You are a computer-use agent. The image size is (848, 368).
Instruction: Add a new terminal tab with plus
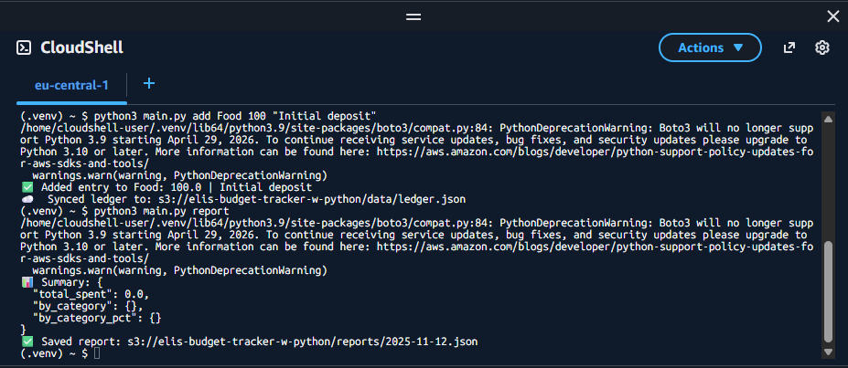(149, 83)
